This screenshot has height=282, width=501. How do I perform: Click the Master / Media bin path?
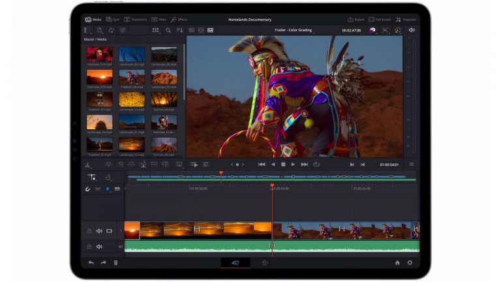[x=95, y=39]
